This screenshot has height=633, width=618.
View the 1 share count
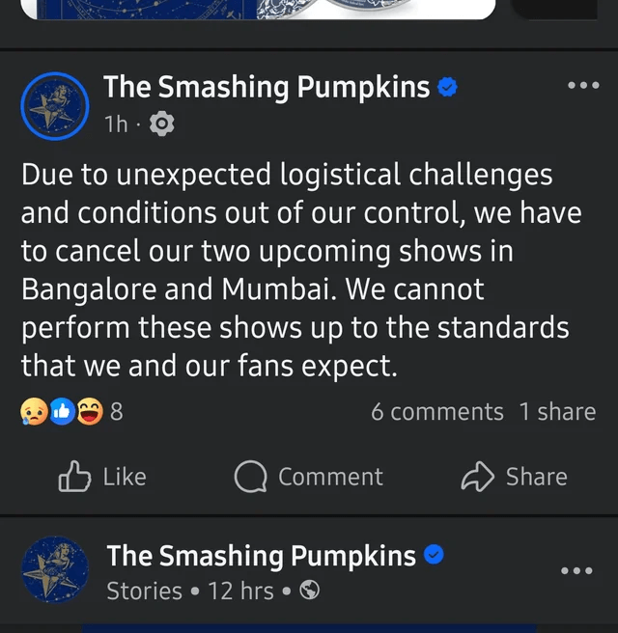click(x=557, y=412)
